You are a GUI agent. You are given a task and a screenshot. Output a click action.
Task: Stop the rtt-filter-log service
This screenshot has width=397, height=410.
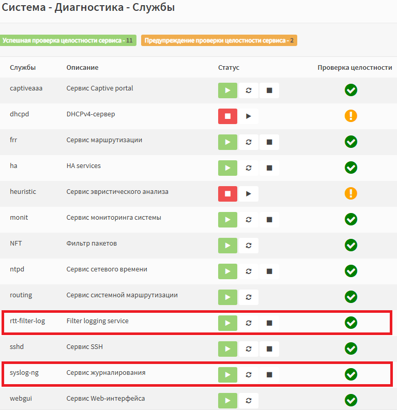269,323
